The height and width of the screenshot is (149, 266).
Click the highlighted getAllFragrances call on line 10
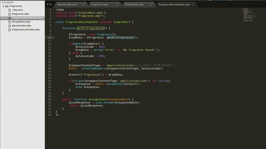click(120, 38)
